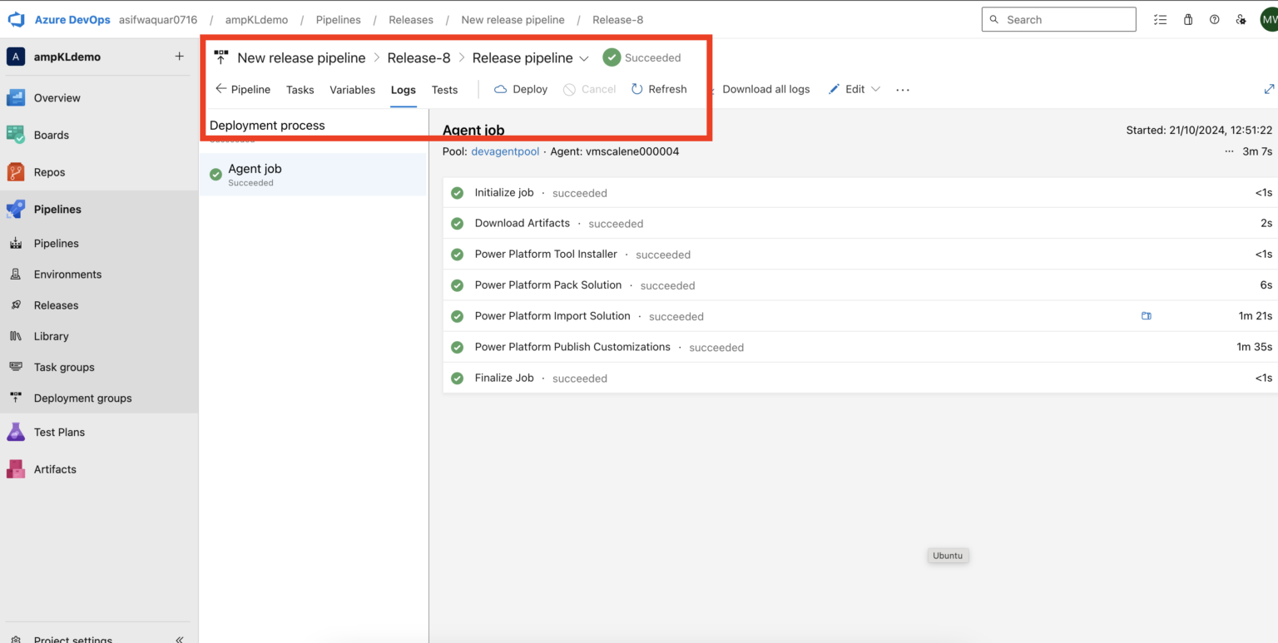Open the devagentpool pool link
This screenshot has height=643, width=1278.
(x=505, y=151)
